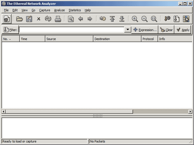Open capture filters icon with gear arrow
194x145 pixels.
167,19
